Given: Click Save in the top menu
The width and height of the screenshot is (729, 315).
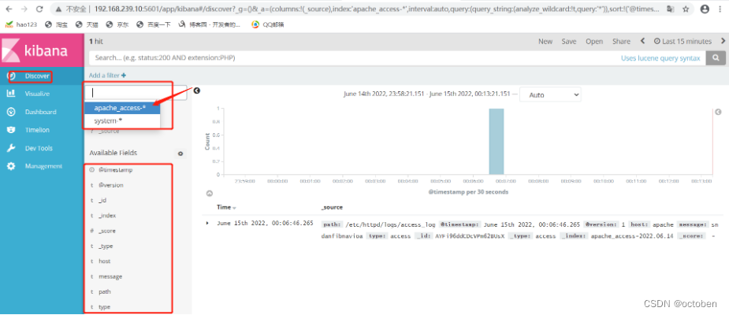Looking at the screenshot, I should tap(568, 42).
